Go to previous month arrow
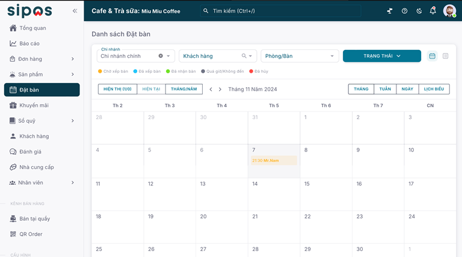This screenshot has height=257, width=462. [x=211, y=89]
